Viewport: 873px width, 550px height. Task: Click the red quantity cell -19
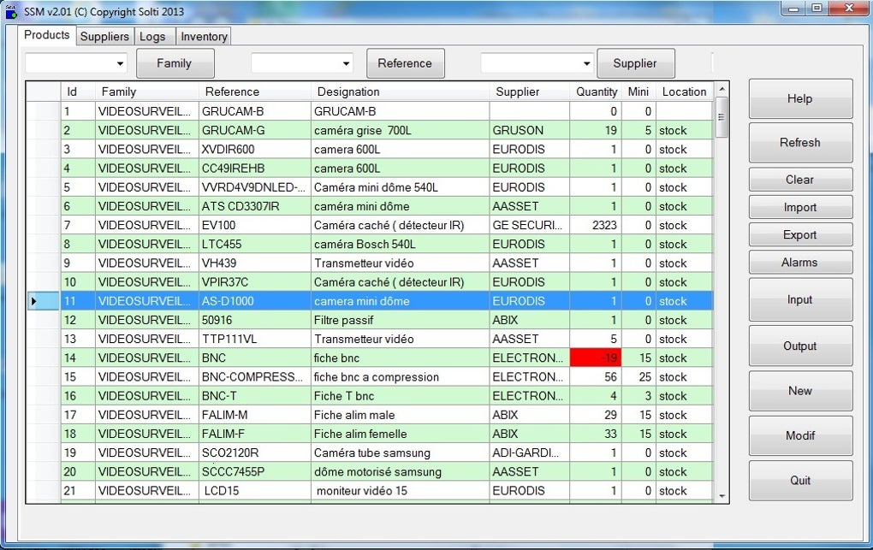pos(596,358)
